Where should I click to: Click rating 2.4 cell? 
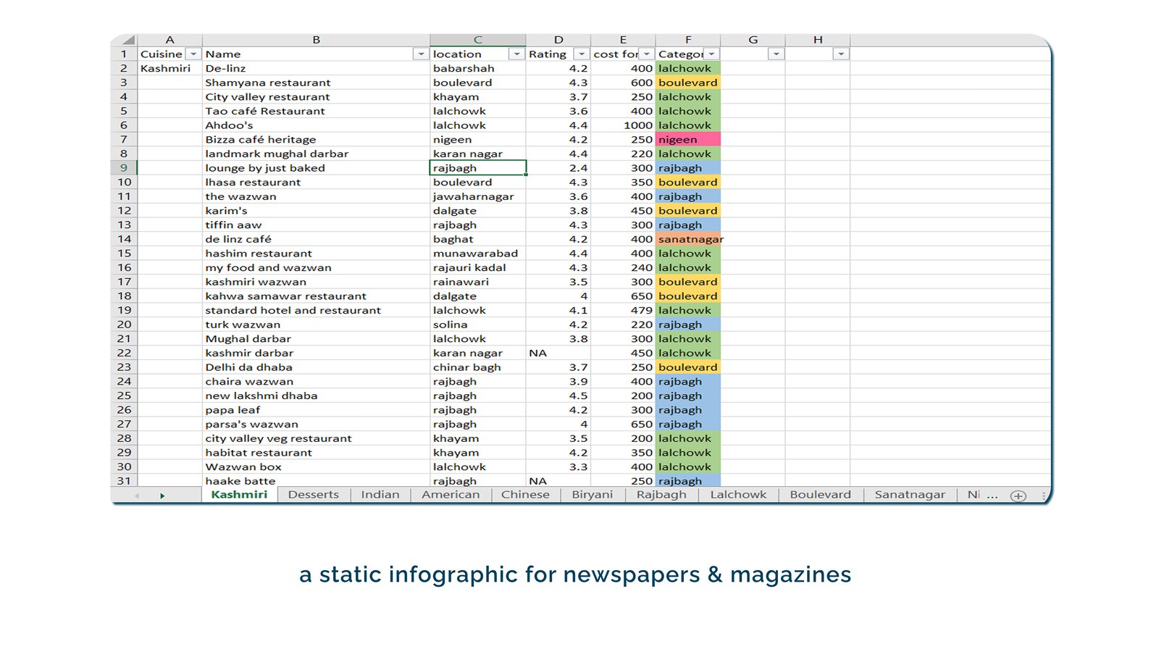558,168
